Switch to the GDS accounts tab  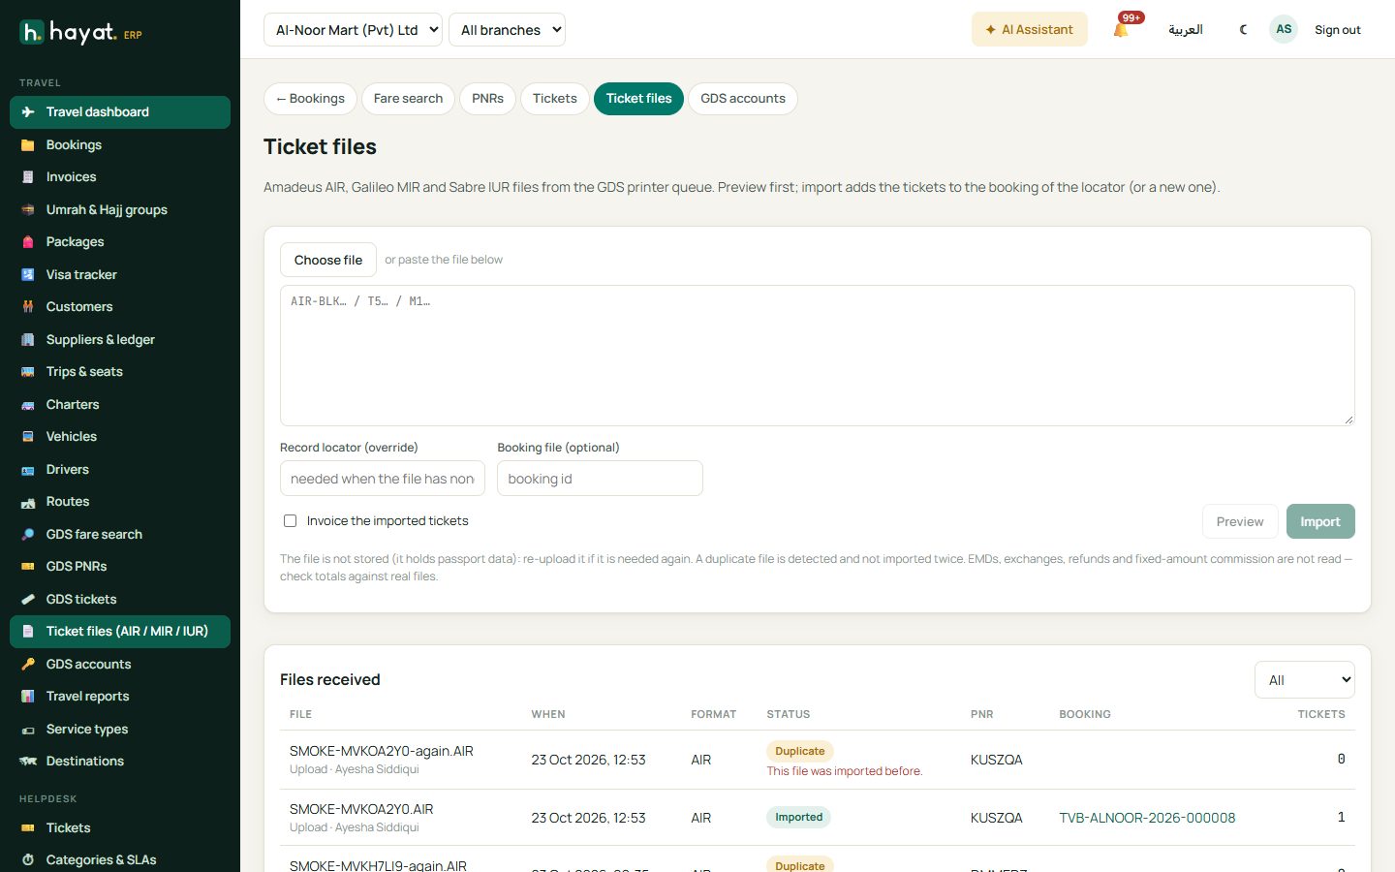[743, 99]
